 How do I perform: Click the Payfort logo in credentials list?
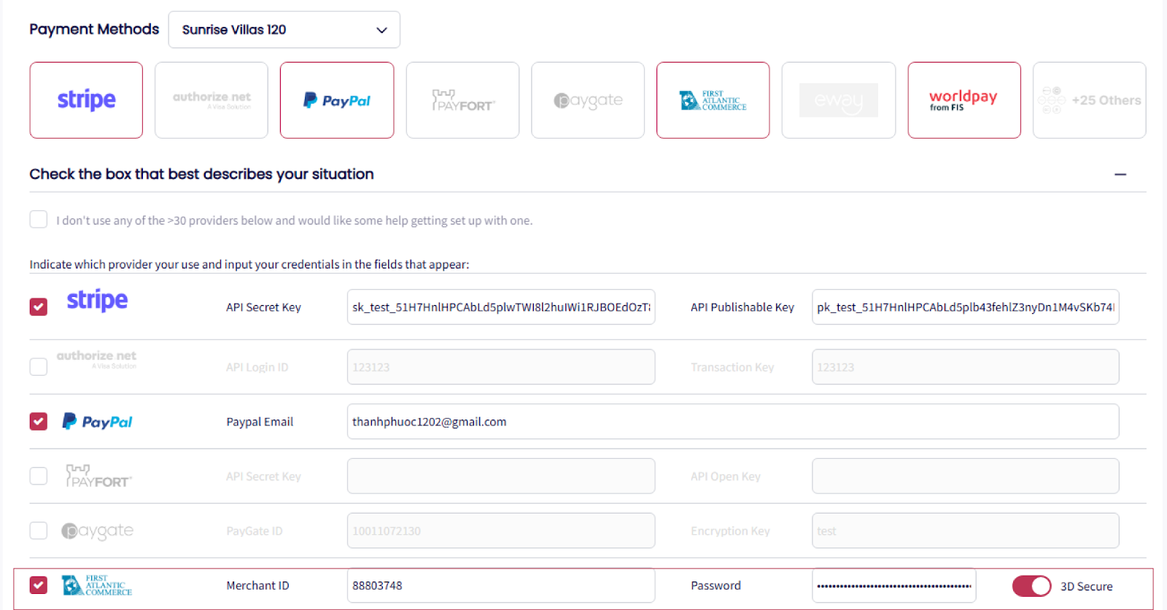[x=98, y=476]
